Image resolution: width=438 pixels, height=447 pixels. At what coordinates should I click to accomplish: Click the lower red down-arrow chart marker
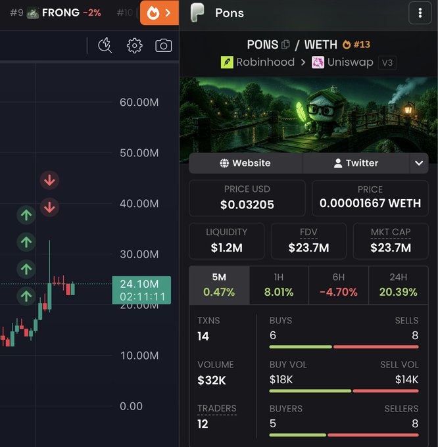[49, 207]
